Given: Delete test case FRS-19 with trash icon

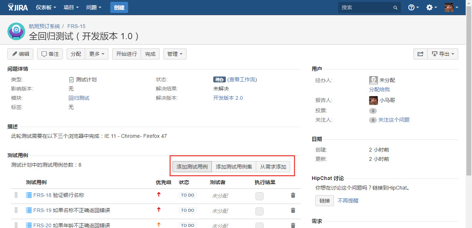Looking at the screenshot, I should pos(293,210).
